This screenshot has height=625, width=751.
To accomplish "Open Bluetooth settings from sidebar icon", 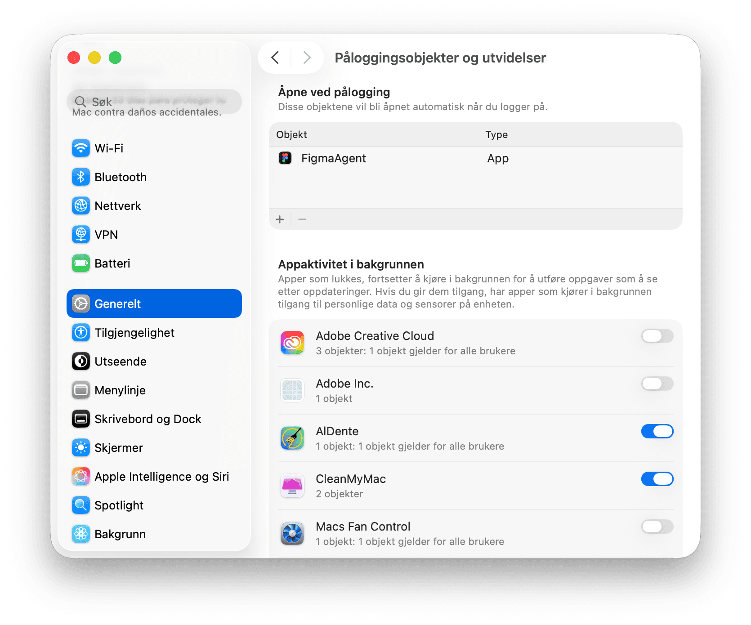I will click(81, 177).
